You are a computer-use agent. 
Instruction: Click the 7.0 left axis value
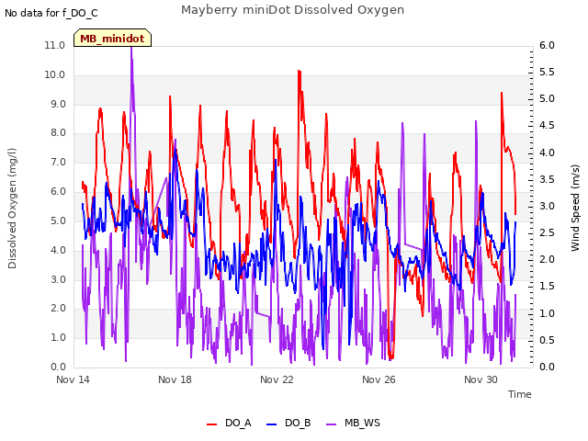[59, 162]
